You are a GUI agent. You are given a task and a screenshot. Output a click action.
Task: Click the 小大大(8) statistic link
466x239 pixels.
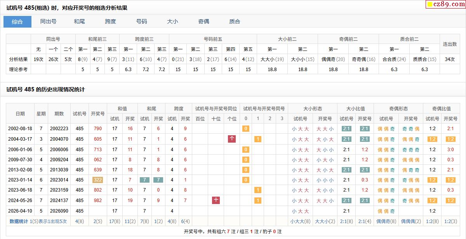point(300,221)
